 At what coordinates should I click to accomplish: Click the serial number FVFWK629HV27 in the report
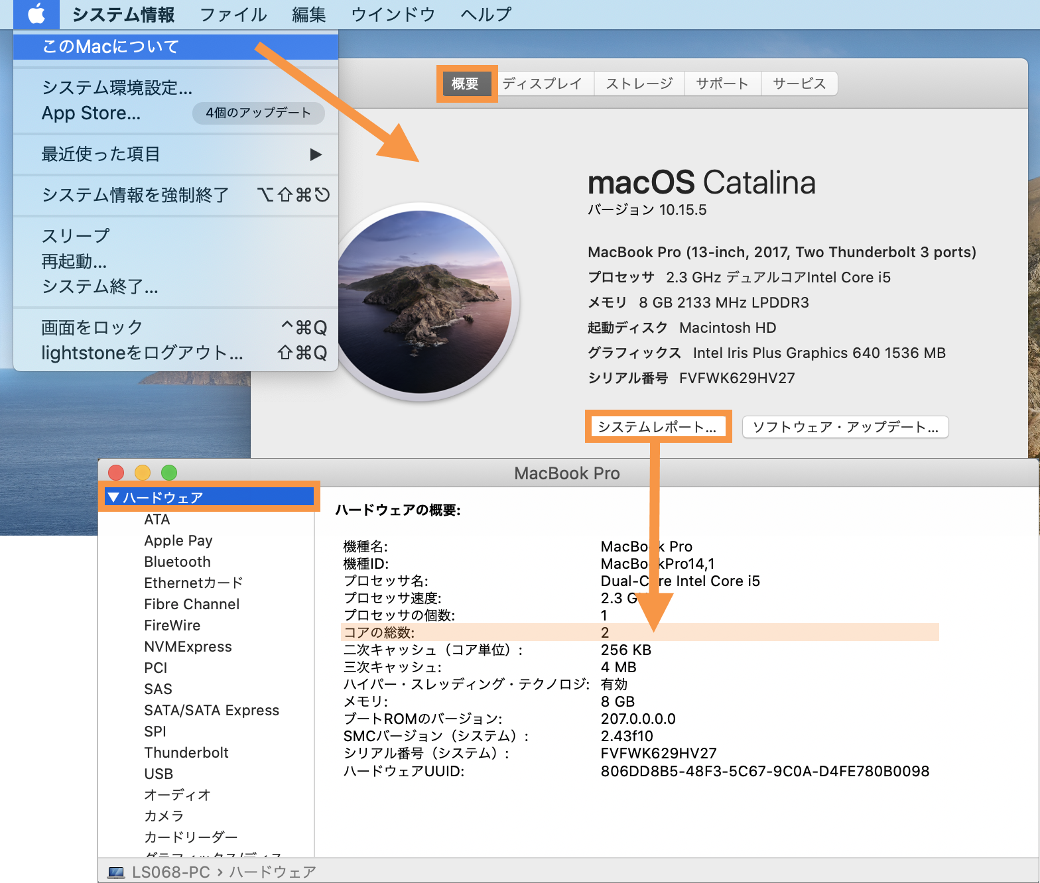click(x=659, y=754)
